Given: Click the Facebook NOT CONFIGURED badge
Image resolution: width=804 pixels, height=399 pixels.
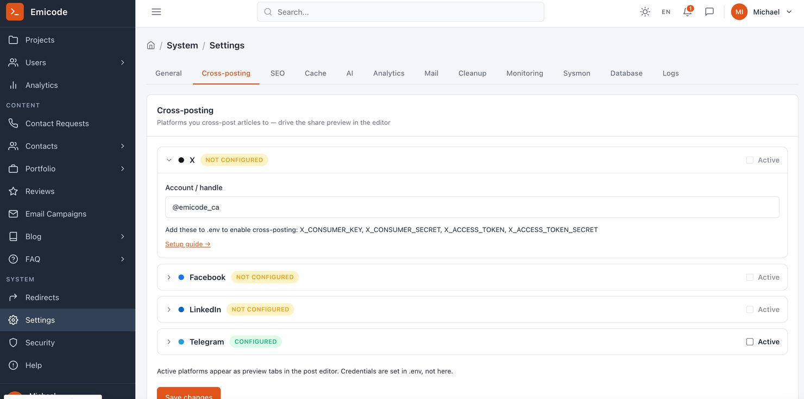Looking at the screenshot, I should point(265,277).
